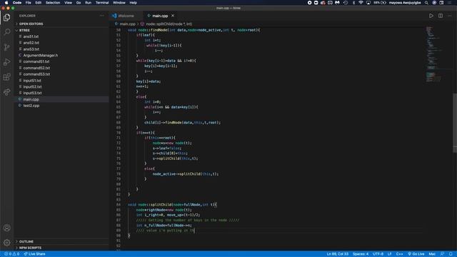
Task: Open the Run menu
Action: point(88,3)
